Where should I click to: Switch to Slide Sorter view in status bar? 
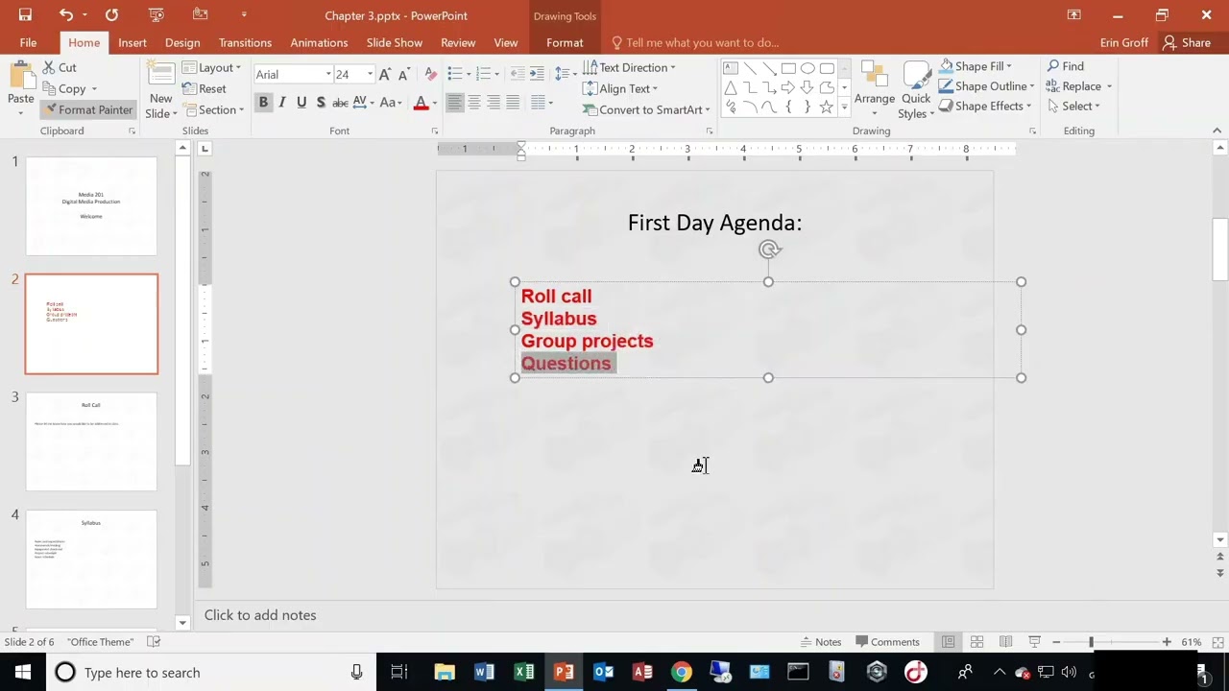pos(976,642)
